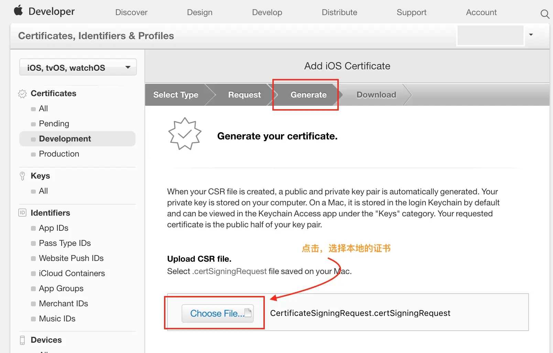Open the search magnifier icon
Image resolution: width=553 pixels, height=353 pixels.
(x=544, y=14)
